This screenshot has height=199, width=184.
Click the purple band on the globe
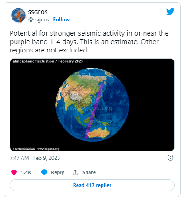pyautogui.click(x=94, y=111)
